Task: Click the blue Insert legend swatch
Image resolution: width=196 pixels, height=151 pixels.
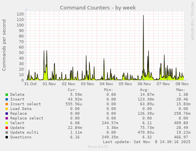Action: click(7, 99)
